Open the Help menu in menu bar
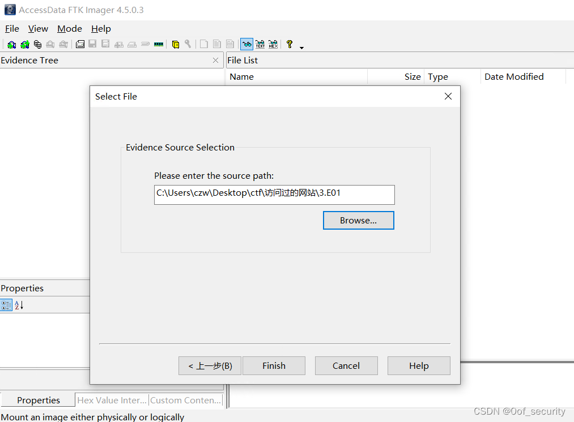The image size is (574, 422). 101,28
